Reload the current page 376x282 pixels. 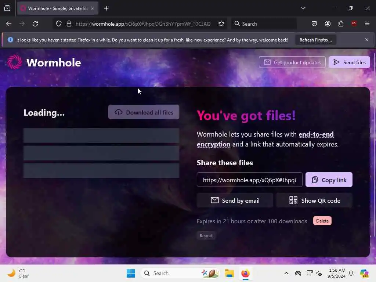(x=35, y=24)
